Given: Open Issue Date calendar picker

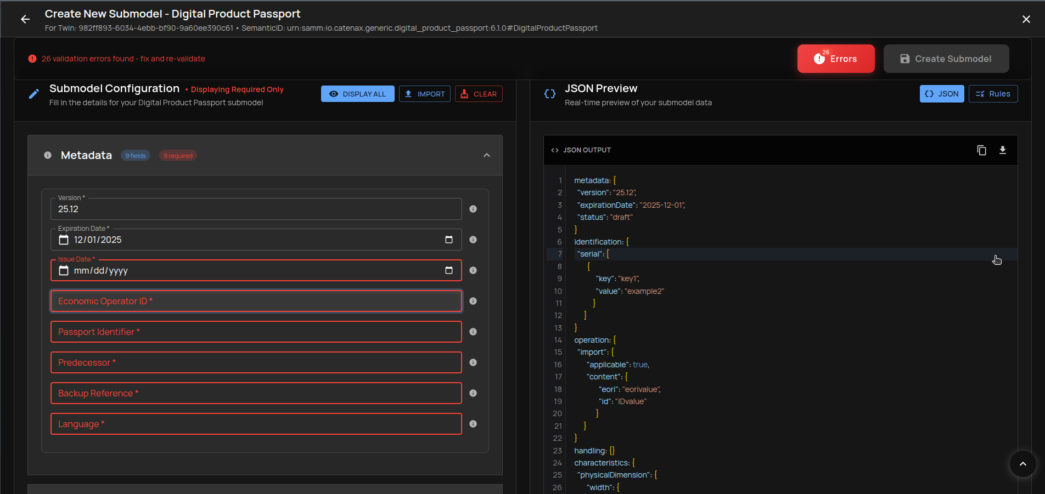Looking at the screenshot, I should (448, 270).
